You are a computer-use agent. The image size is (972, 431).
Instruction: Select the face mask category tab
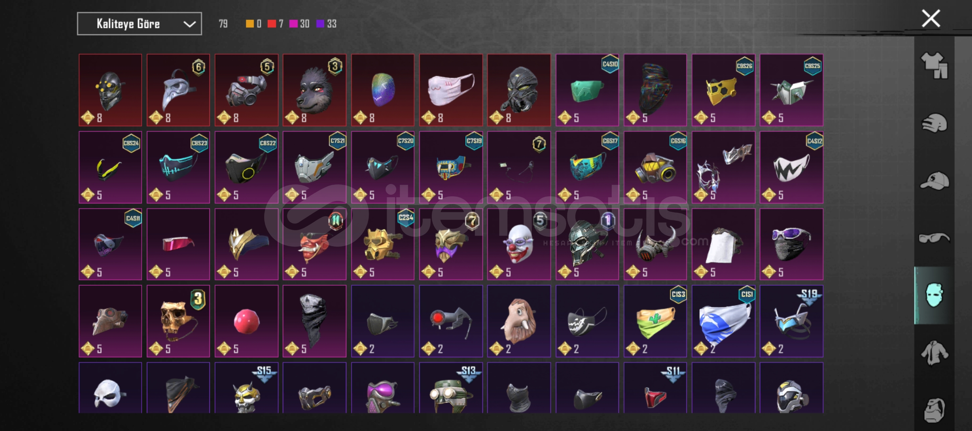pos(934,295)
